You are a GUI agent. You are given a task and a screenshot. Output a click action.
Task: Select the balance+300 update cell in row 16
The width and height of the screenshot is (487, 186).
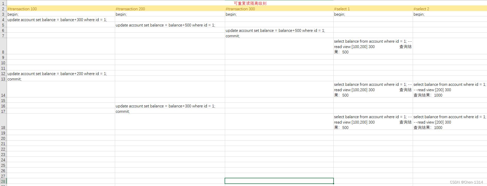pyautogui.click(x=170, y=106)
